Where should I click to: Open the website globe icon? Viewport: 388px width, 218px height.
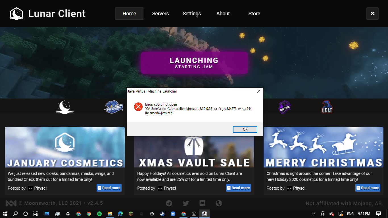(x=219, y=203)
